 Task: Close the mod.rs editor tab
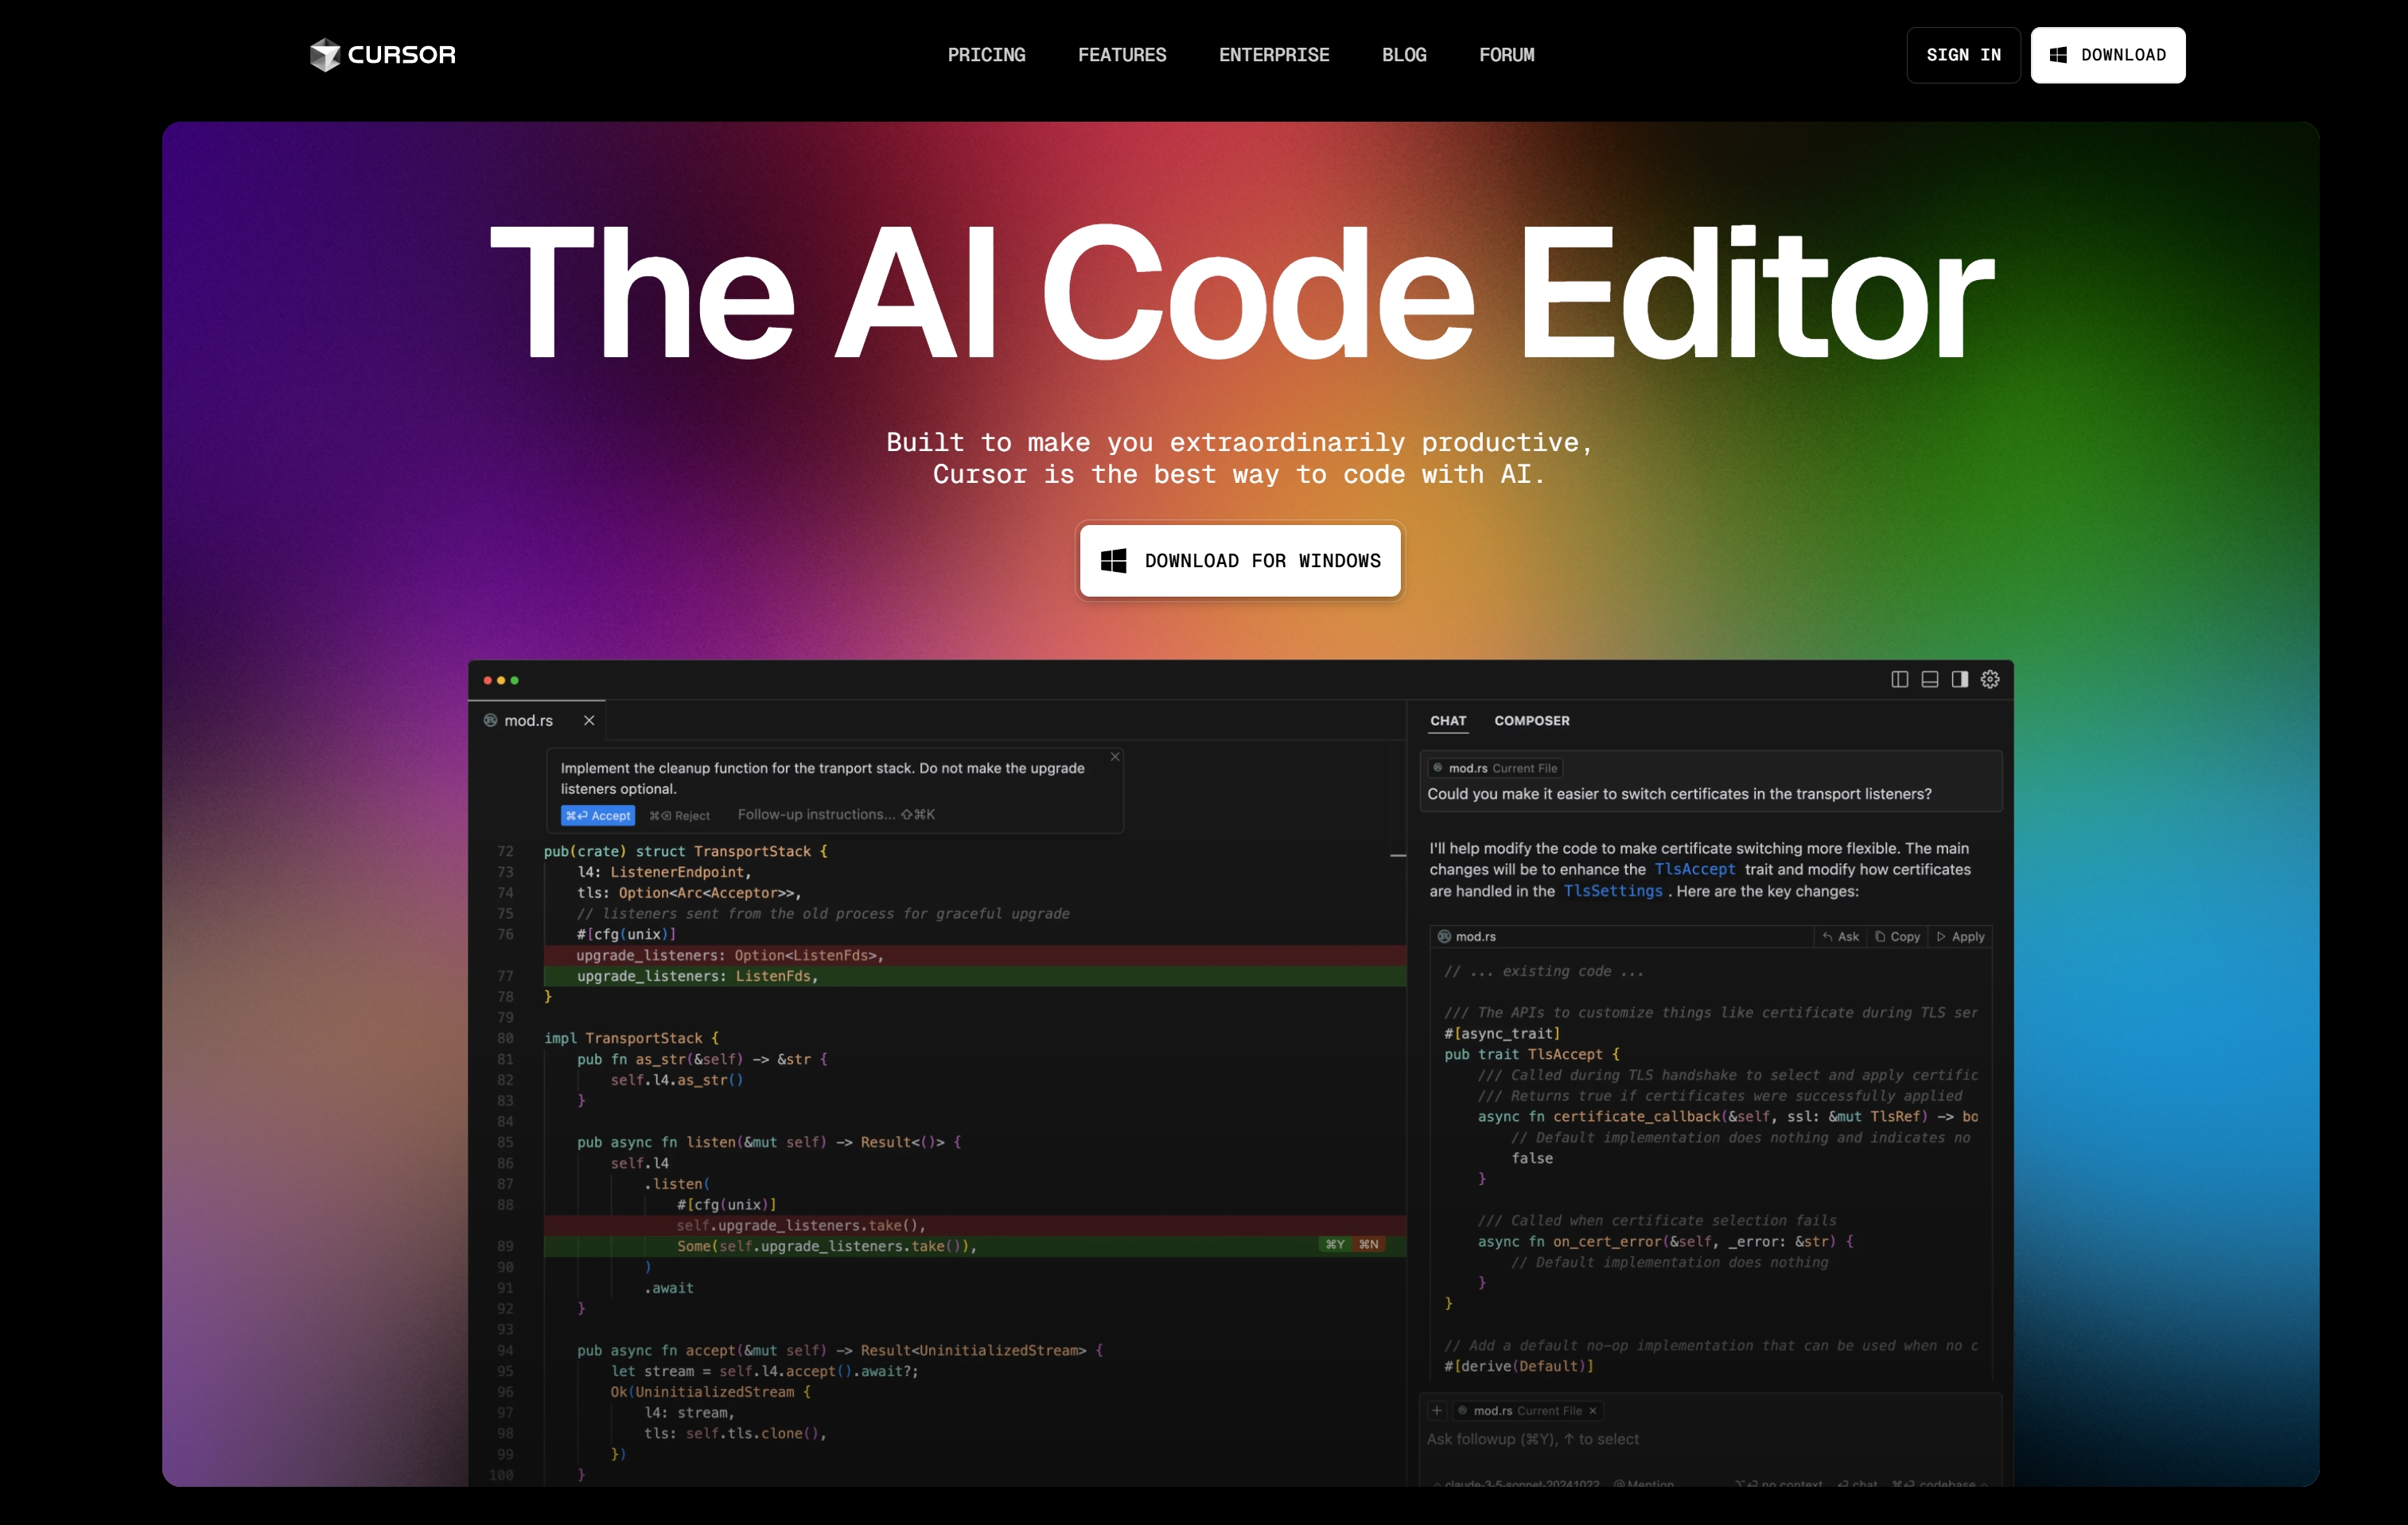(589, 720)
